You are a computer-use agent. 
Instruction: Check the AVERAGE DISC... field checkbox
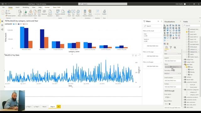[187, 29]
